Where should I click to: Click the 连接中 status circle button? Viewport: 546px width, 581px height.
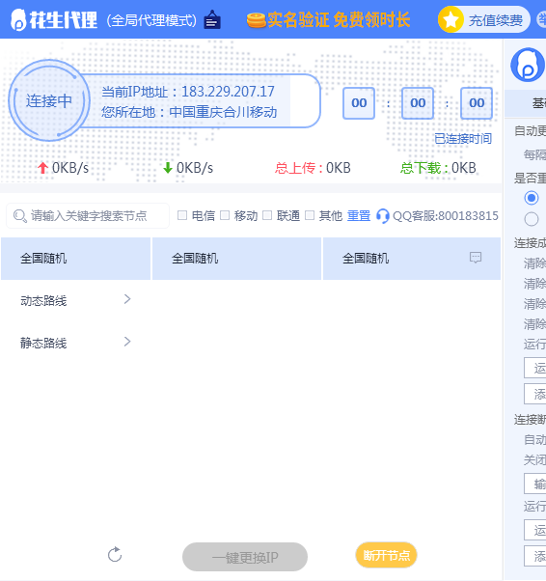49,100
